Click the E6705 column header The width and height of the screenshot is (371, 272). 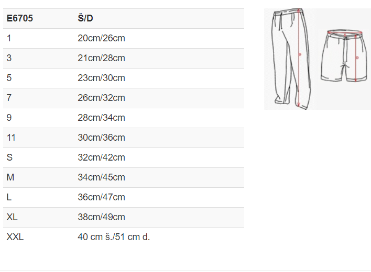(20, 18)
